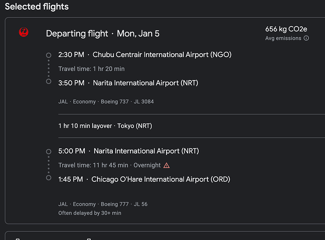Click the Chicago O'Hare arrival circle marker
Screen dimensions: 325x240
48,178
